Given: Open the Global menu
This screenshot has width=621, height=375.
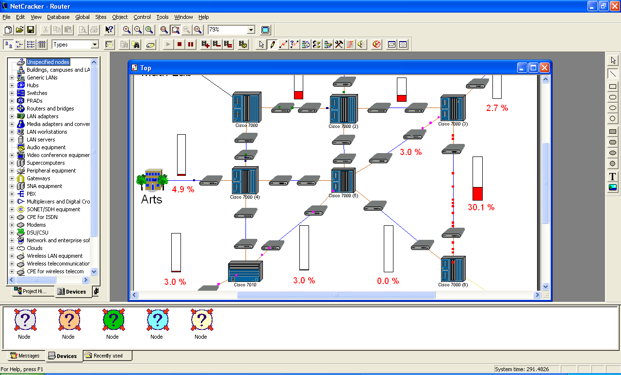Looking at the screenshot, I should 82,17.
